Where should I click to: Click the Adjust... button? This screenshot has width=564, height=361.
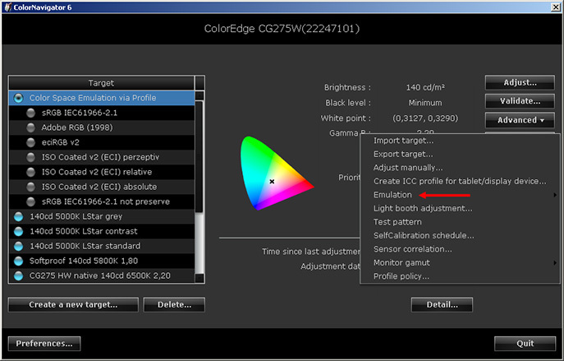[520, 82]
